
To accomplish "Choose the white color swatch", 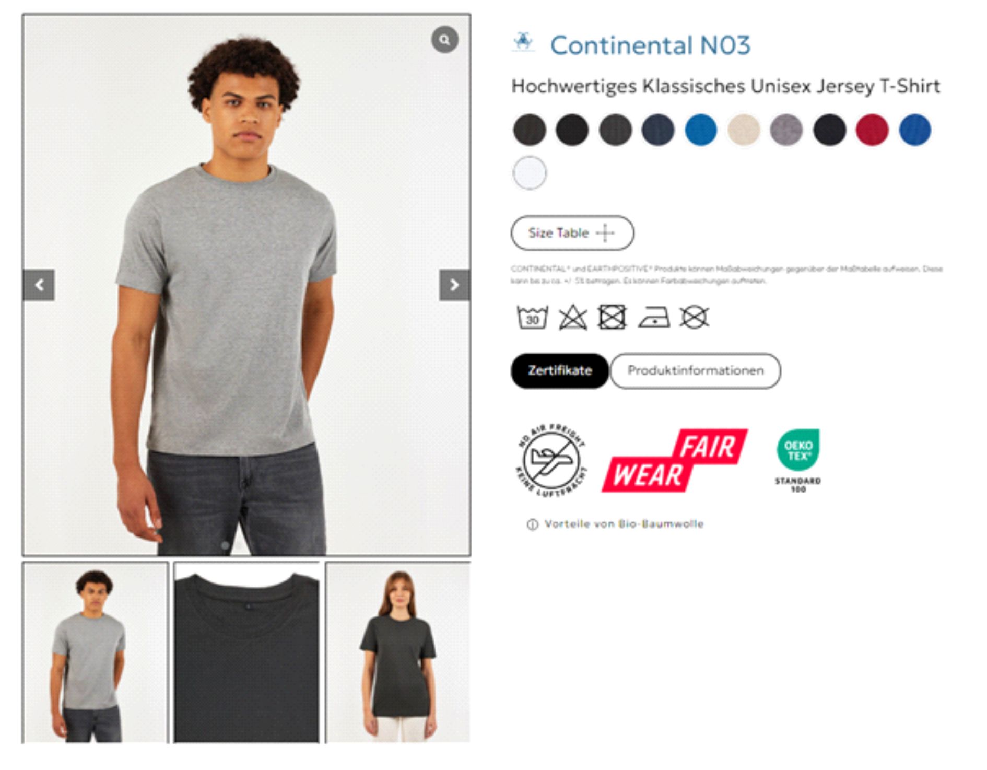I will (530, 173).
